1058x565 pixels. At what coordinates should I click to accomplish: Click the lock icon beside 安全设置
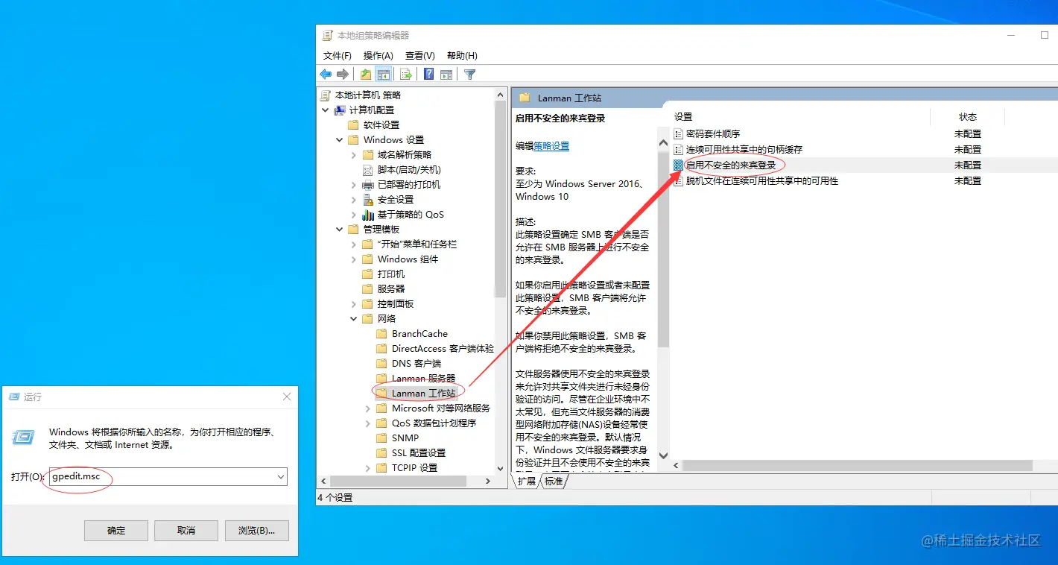pos(368,200)
